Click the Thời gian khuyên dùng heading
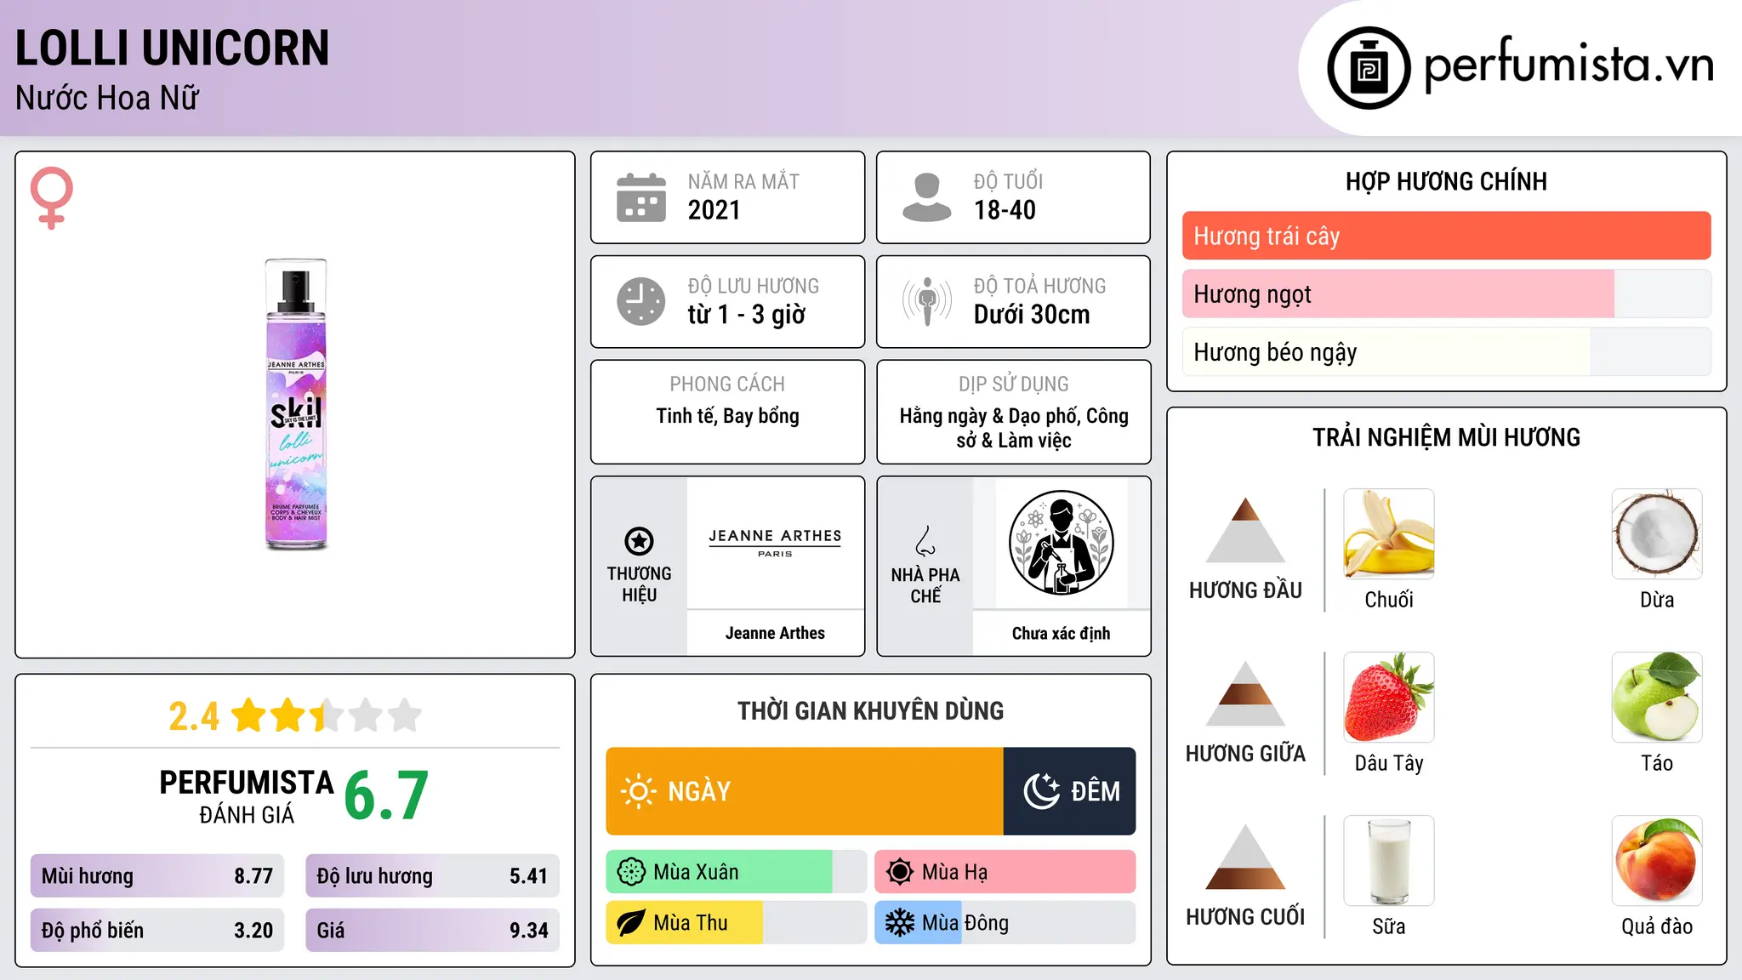Viewport: 1742px width, 980px height. pos(870,710)
